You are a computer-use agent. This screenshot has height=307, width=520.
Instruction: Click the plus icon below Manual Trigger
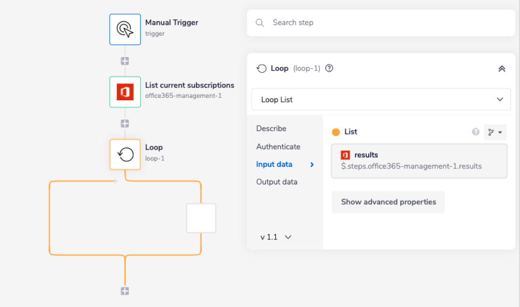tap(124, 61)
